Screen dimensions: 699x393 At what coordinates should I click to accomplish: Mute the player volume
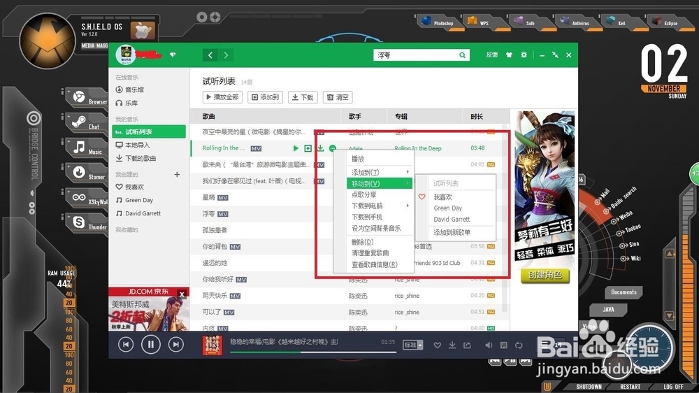(x=489, y=345)
